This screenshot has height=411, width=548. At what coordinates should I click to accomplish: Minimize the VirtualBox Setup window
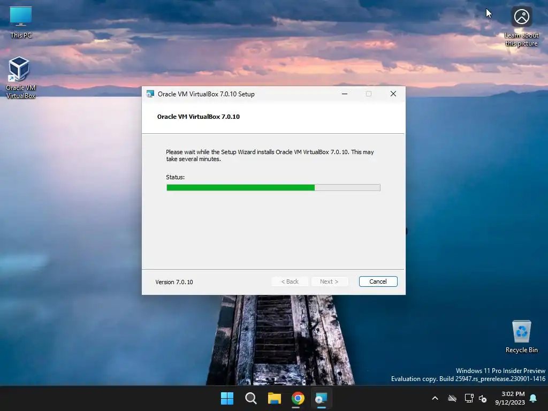(x=345, y=94)
